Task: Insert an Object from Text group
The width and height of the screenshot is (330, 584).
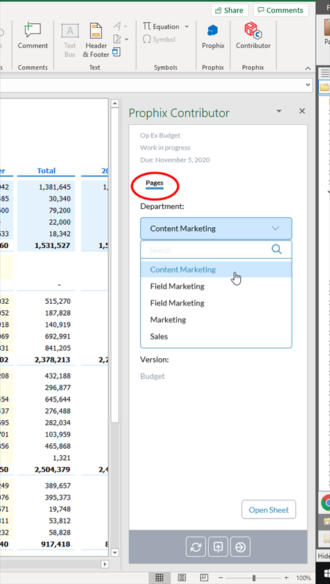Action: [x=116, y=52]
